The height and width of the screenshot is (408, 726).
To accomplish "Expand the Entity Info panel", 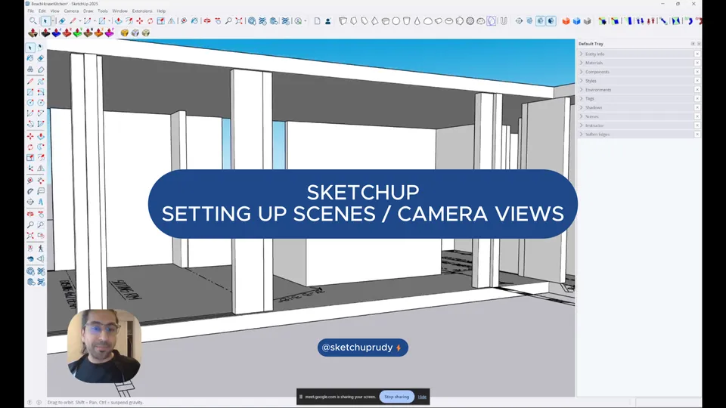I will point(594,54).
